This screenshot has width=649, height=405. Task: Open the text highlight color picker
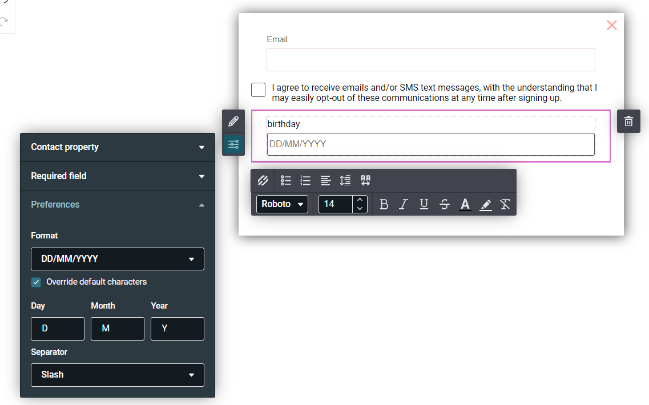pos(485,204)
